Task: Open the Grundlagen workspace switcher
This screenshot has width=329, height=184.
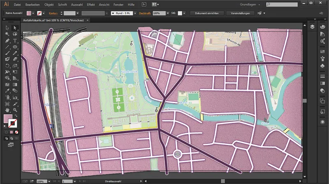Action: click(250, 5)
